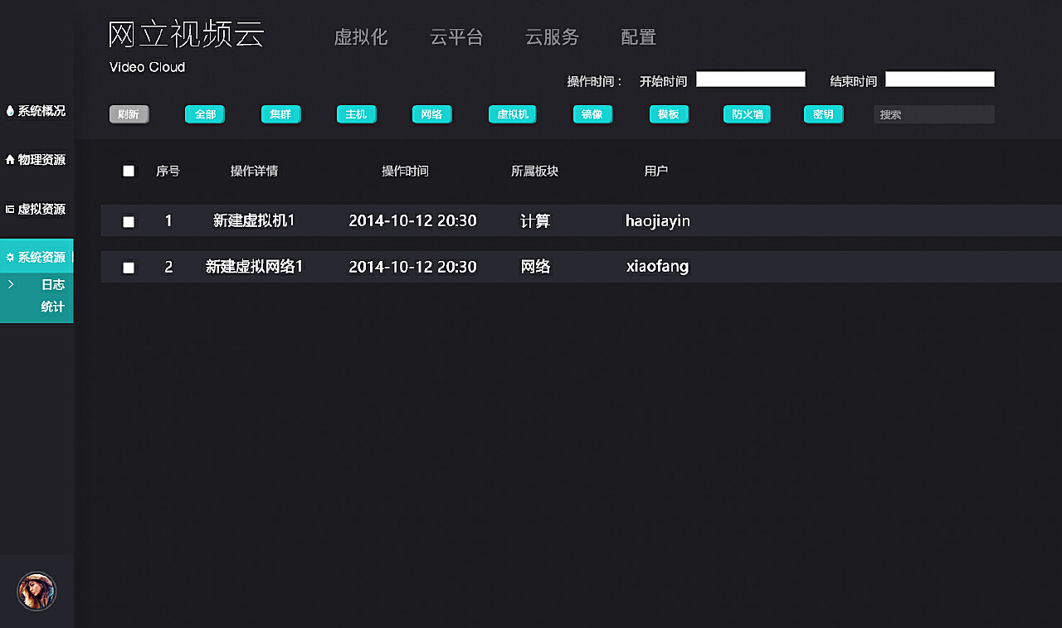Check the row for 新建虚拟机1
The image size is (1062, 628).
click(129, 220)
